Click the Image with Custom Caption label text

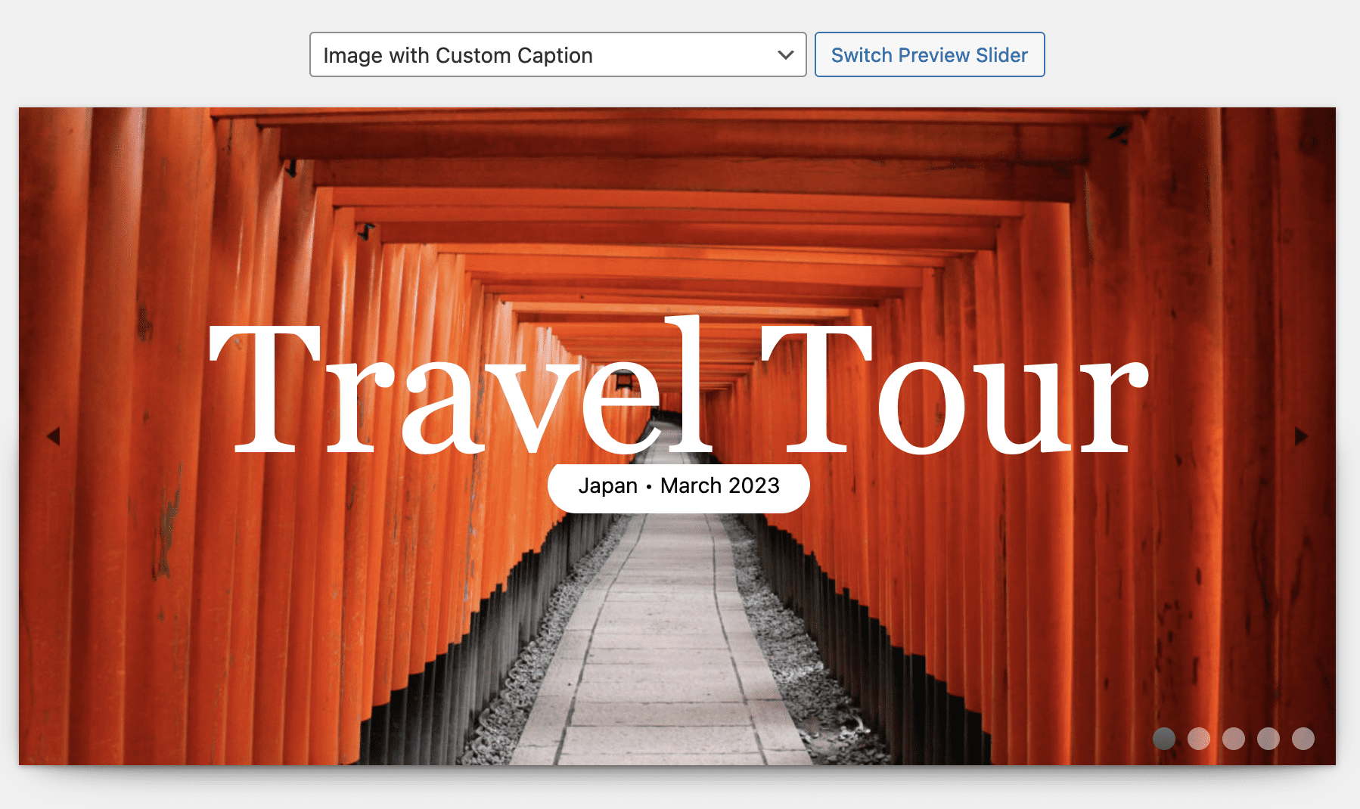point(458,55)
